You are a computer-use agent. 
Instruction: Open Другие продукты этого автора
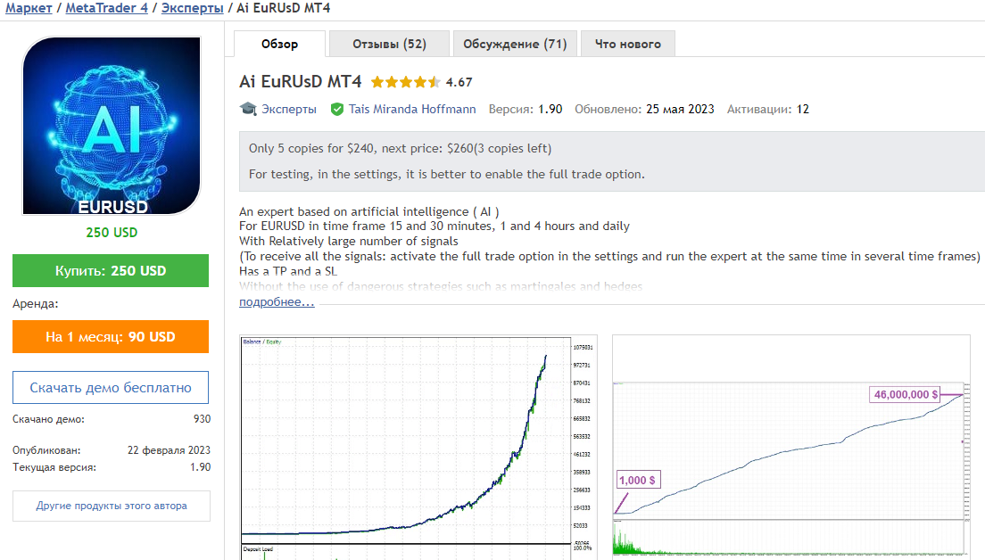click(112, 506)
